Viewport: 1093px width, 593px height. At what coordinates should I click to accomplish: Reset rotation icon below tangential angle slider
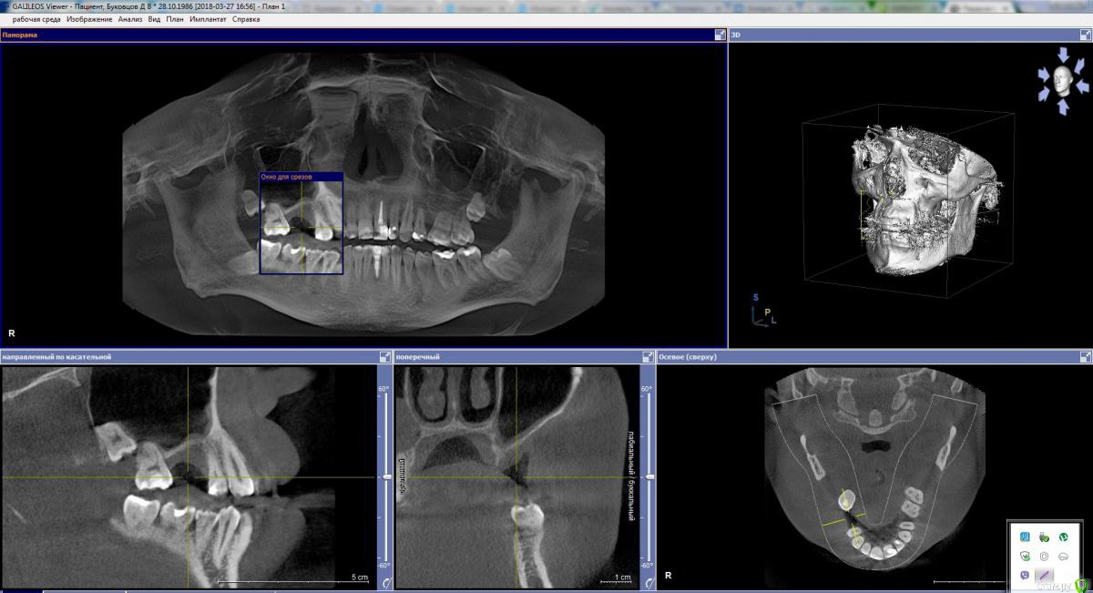click(385, 582)
